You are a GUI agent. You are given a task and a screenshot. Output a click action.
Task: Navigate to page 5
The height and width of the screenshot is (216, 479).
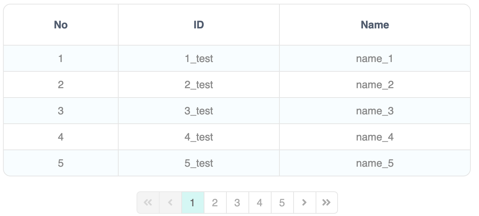coord(282,203)
